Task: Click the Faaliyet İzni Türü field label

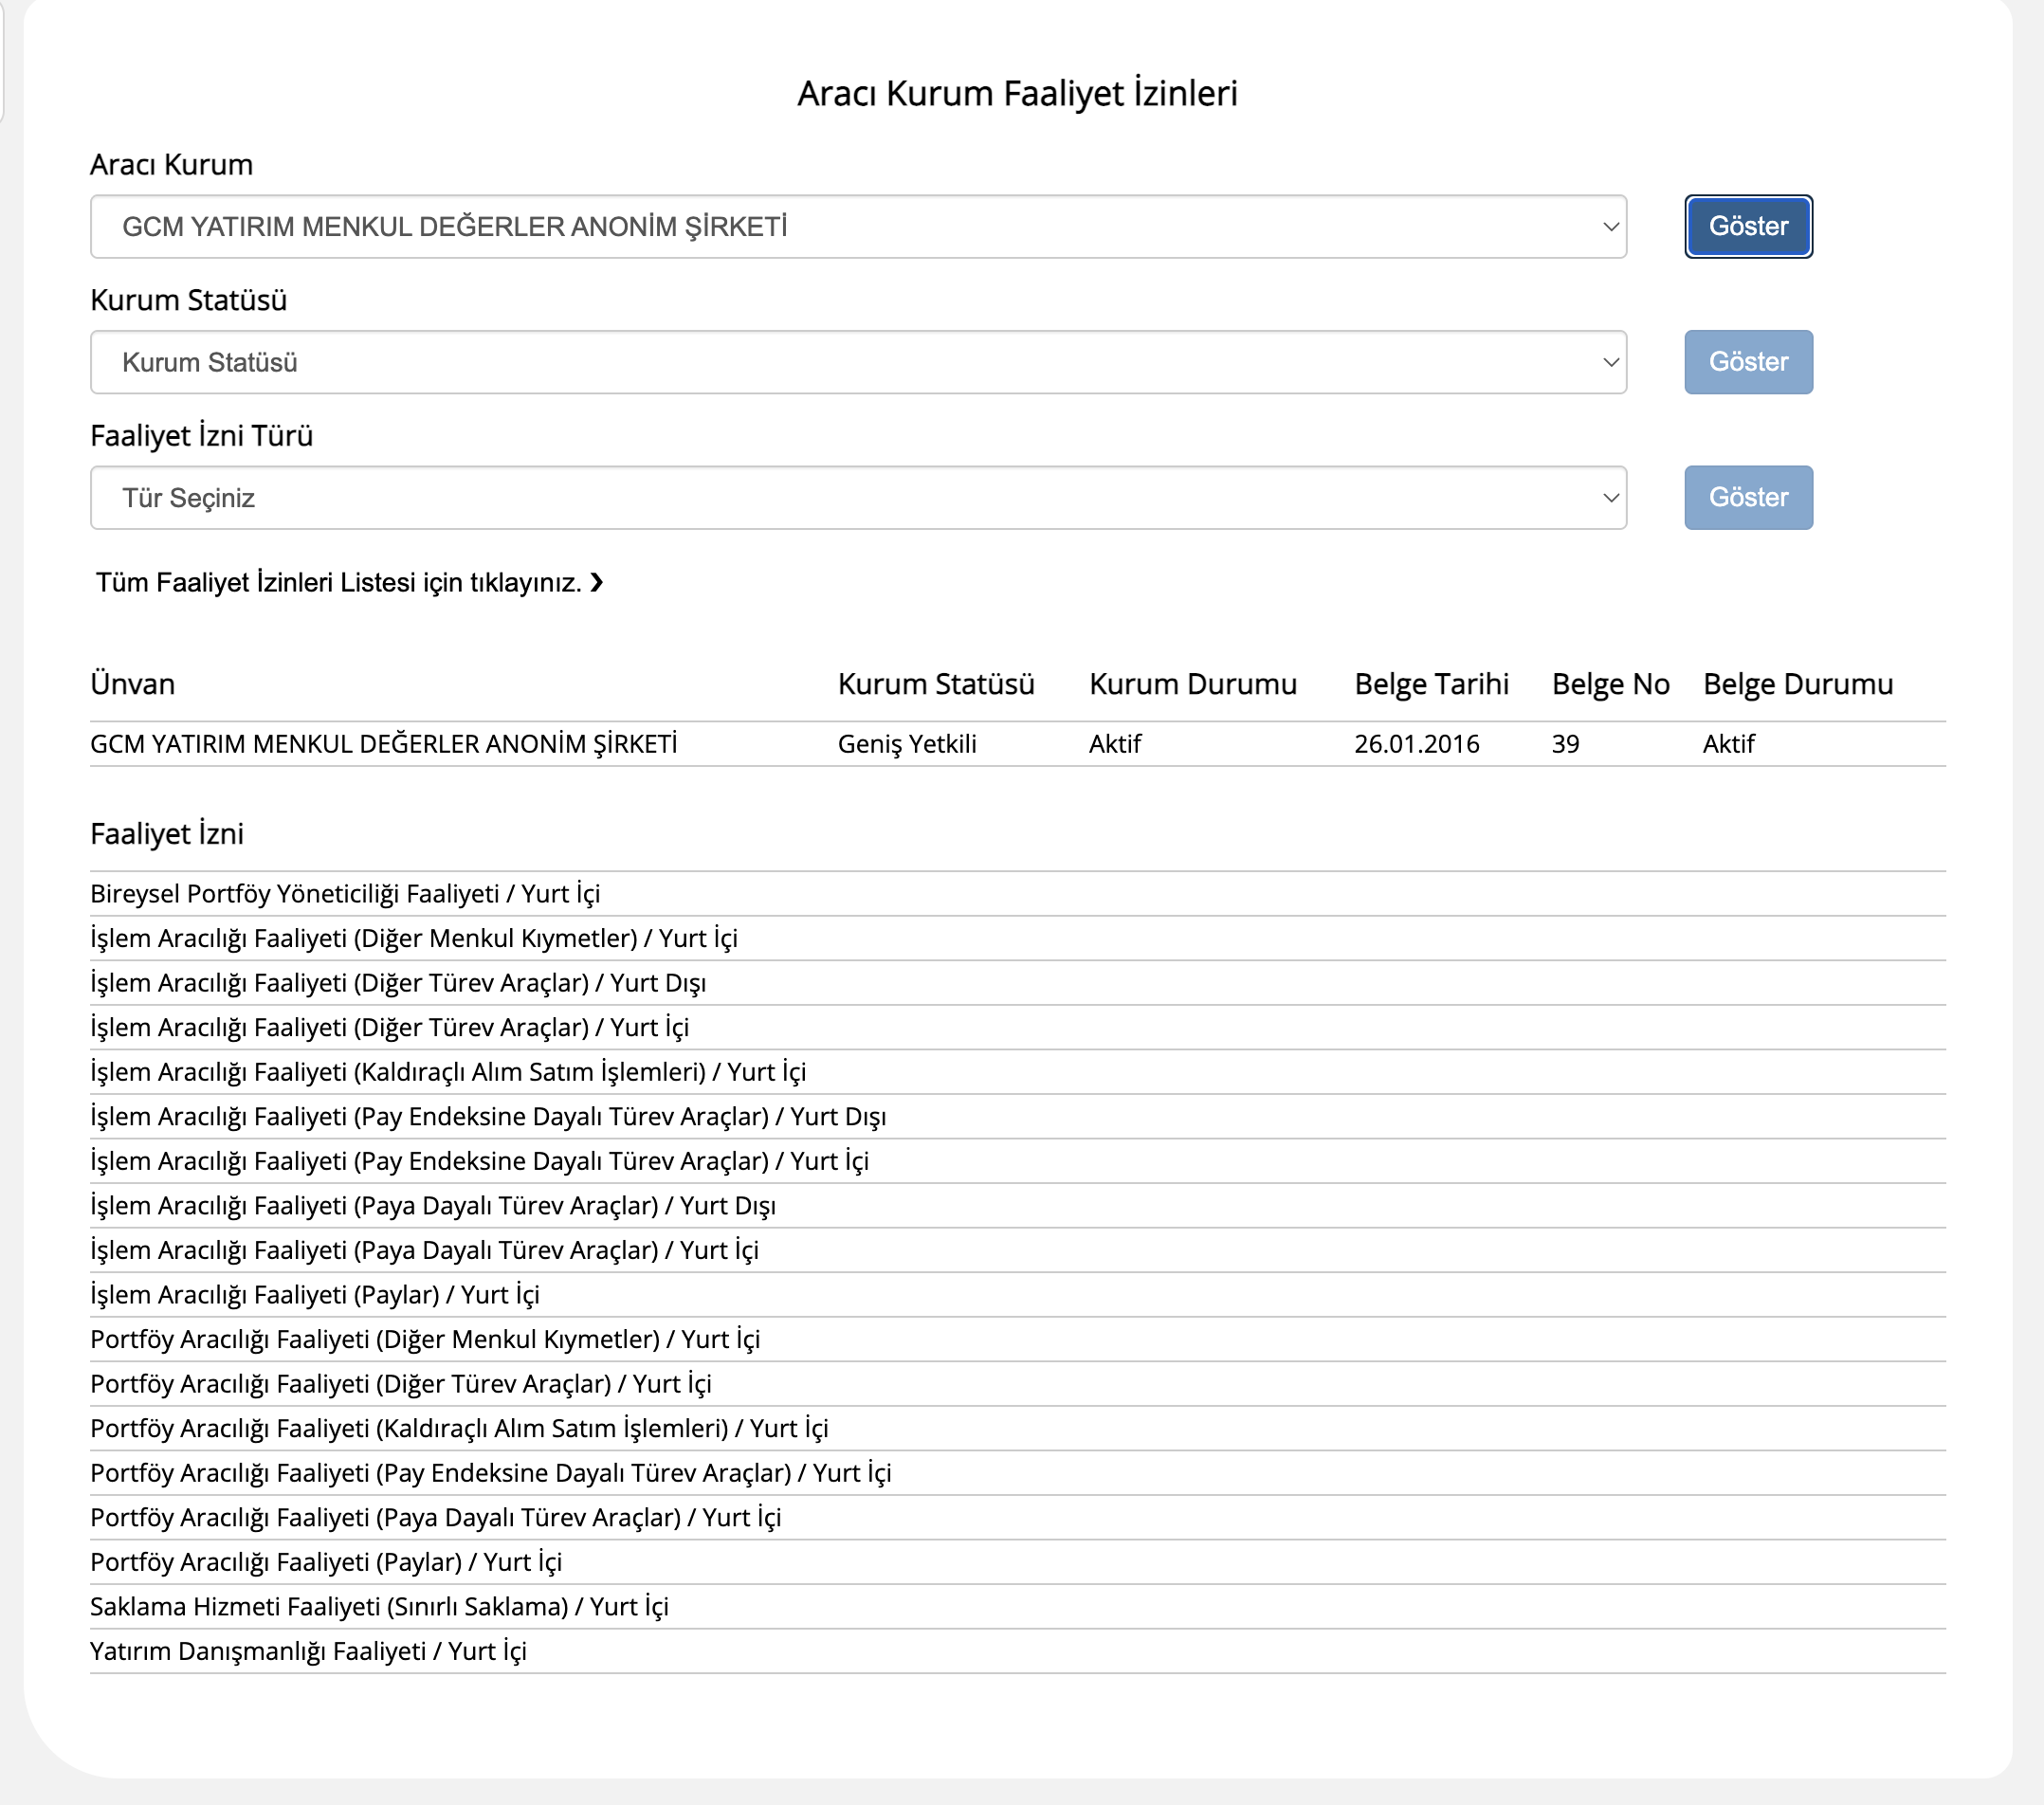Action: pos(202,436)
